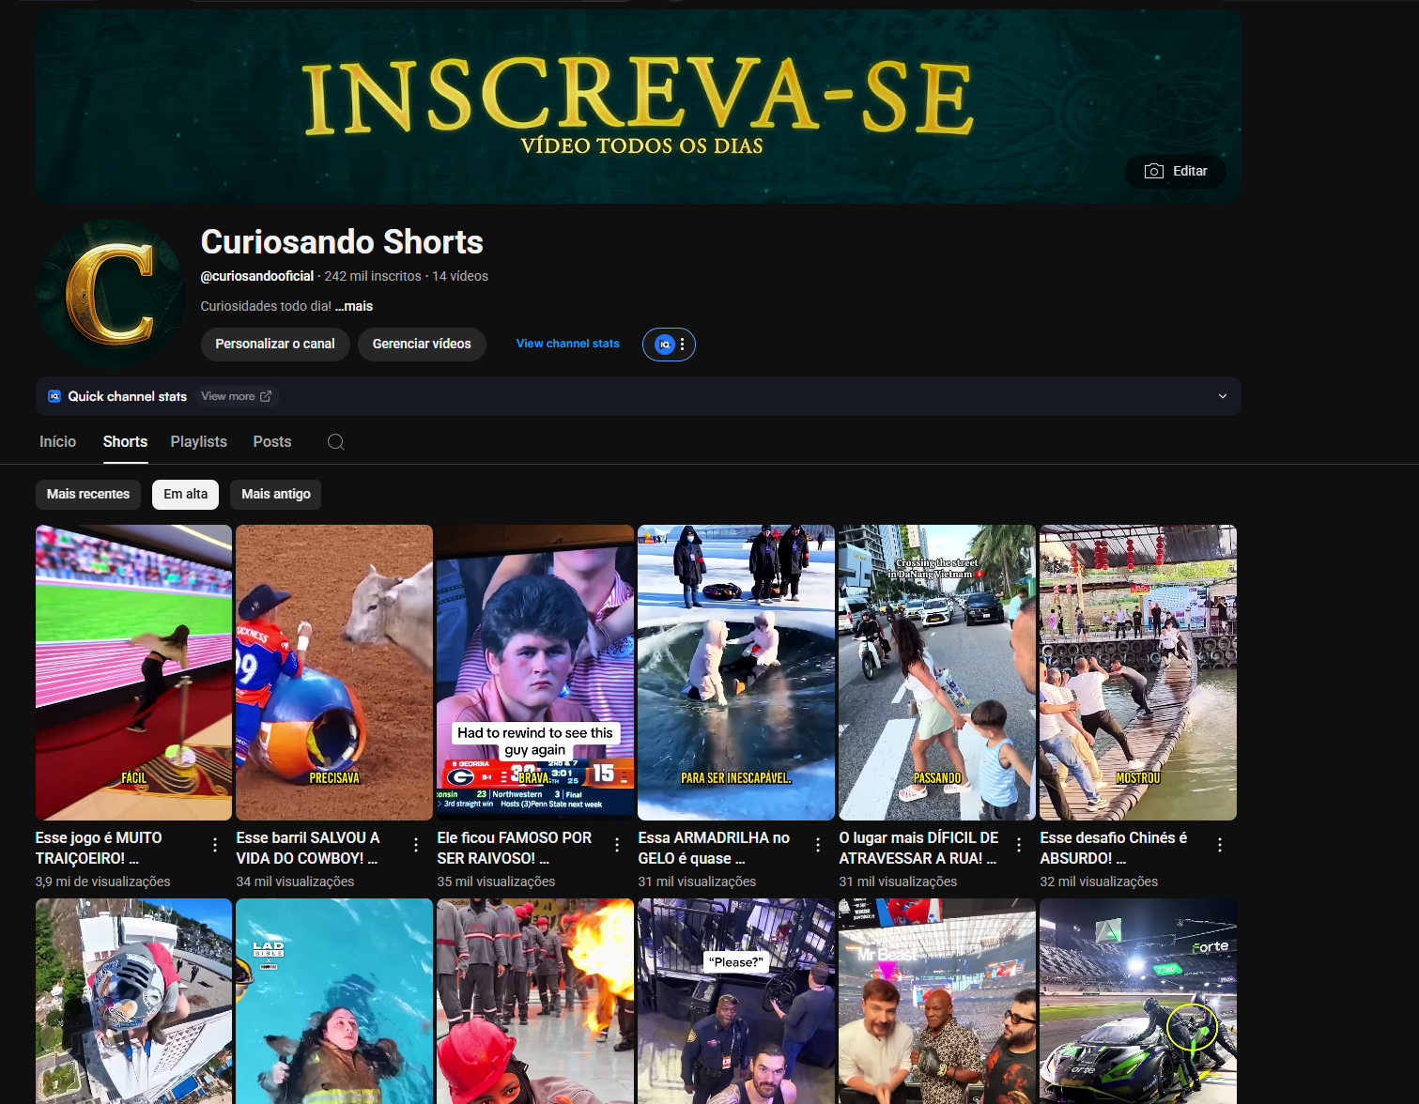Open three-dot menu for 'Ele ficou FAMOSO' short
Viewport: 1419px width, 1104px height.
point(617,845)
